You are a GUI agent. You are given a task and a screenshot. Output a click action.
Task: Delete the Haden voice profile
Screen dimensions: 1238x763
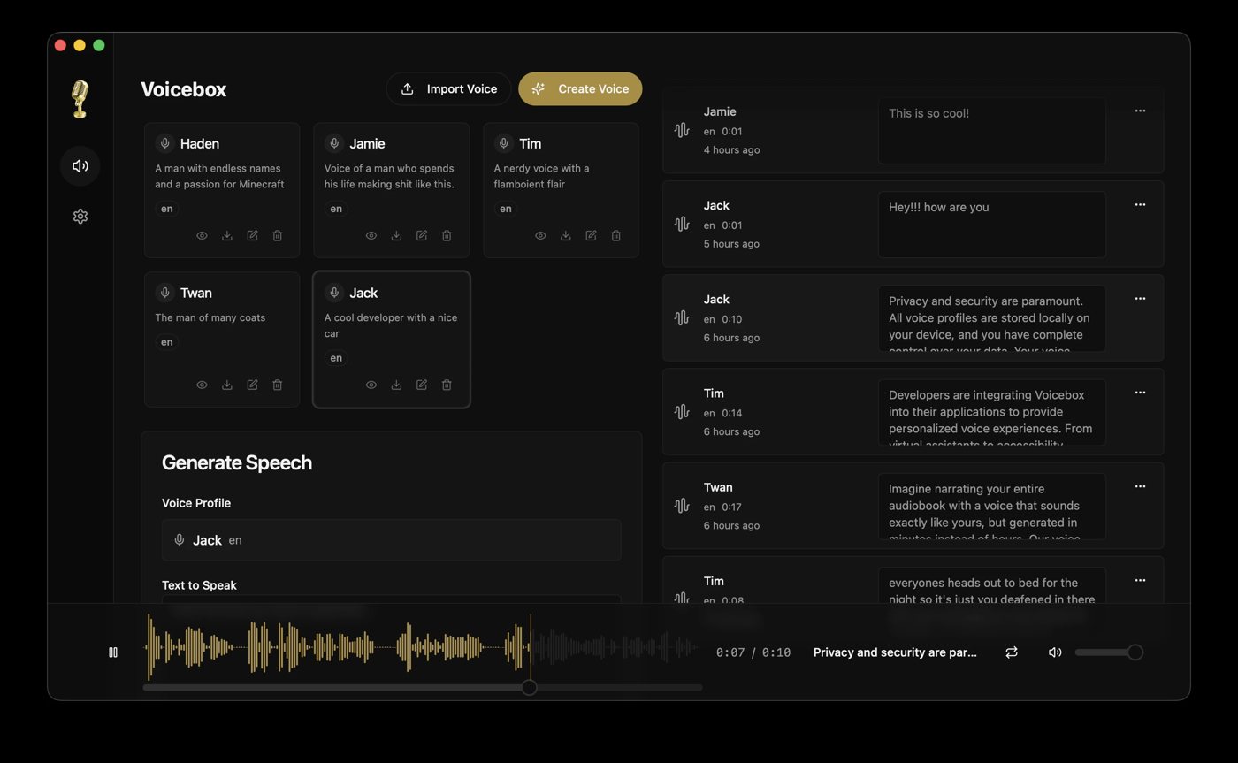click(x=278, y=236)
